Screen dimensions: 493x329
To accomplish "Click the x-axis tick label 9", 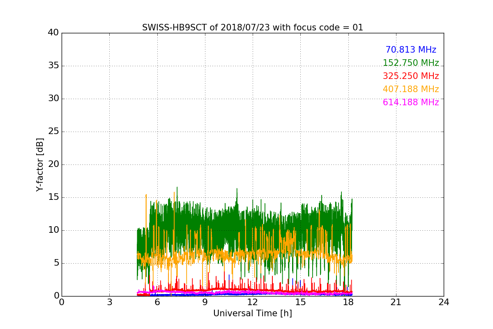I will coord(205,302).
